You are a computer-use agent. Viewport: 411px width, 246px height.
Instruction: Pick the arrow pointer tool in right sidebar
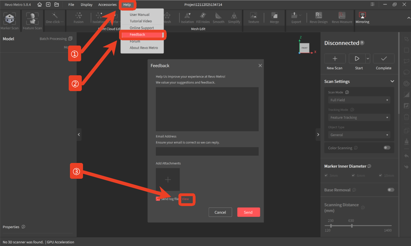tap(406, 39)
